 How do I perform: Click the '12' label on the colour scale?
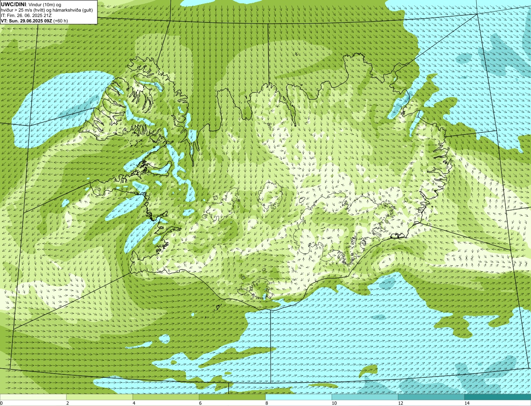pyautogui.click(x=400, y=403)
